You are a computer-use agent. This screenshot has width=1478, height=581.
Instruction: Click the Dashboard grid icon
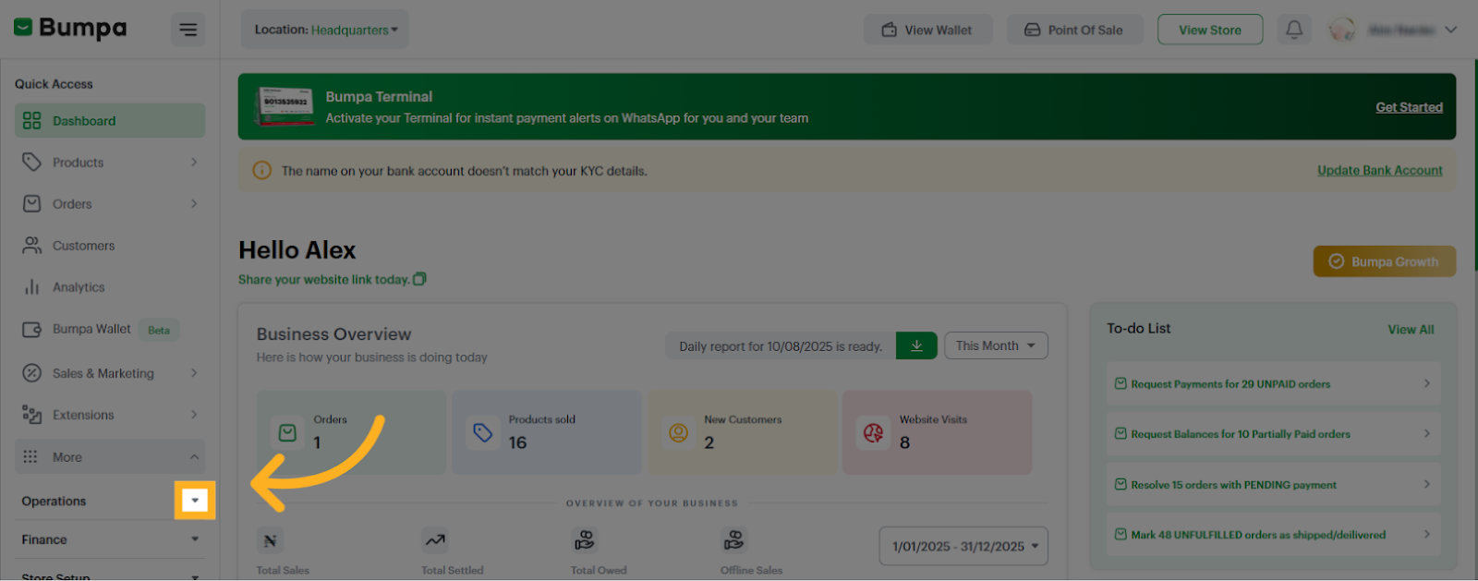pos(32,121)
